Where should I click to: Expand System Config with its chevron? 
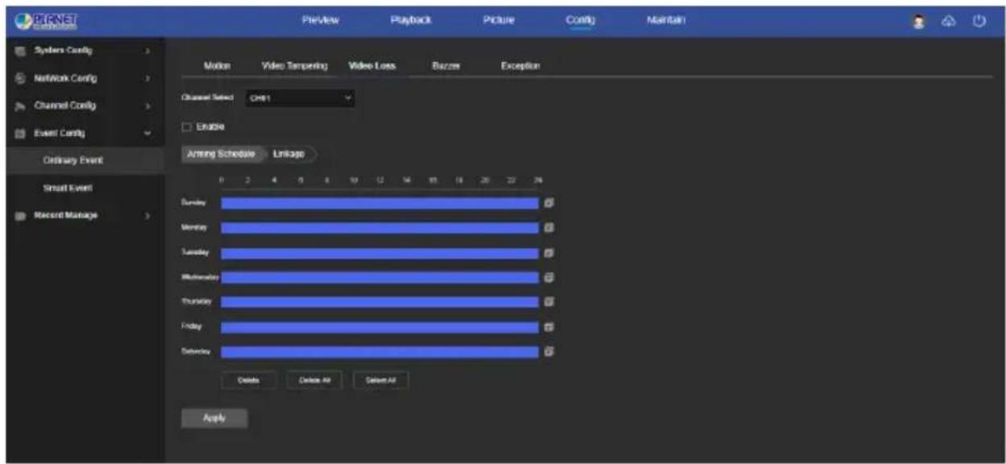(148, 51)
